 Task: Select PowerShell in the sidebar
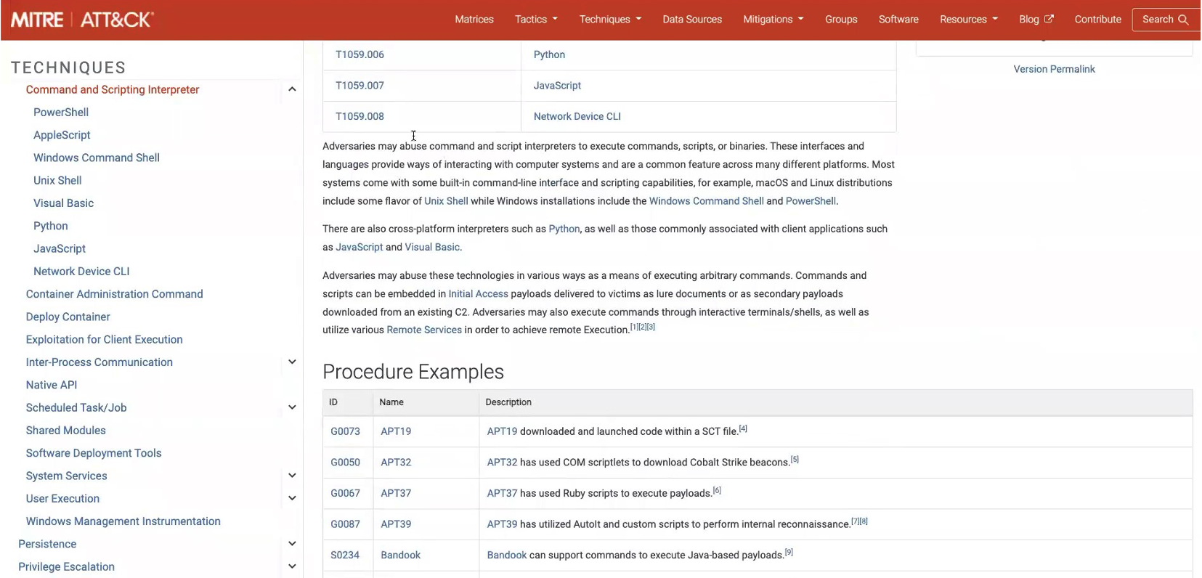61,112
